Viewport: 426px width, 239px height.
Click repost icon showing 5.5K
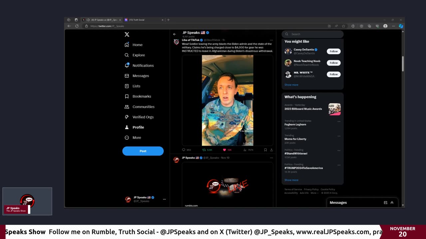pyautogui.click(x=204, y=150)
